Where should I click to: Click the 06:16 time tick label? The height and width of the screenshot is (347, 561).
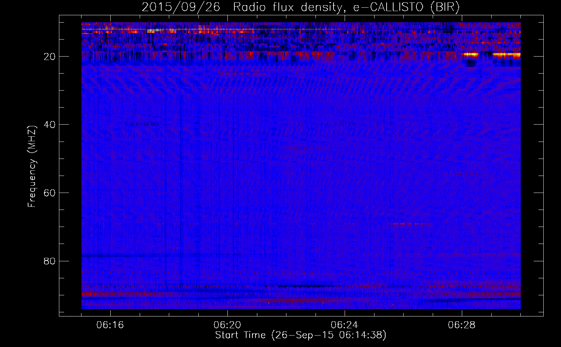[x=110, y=325]
